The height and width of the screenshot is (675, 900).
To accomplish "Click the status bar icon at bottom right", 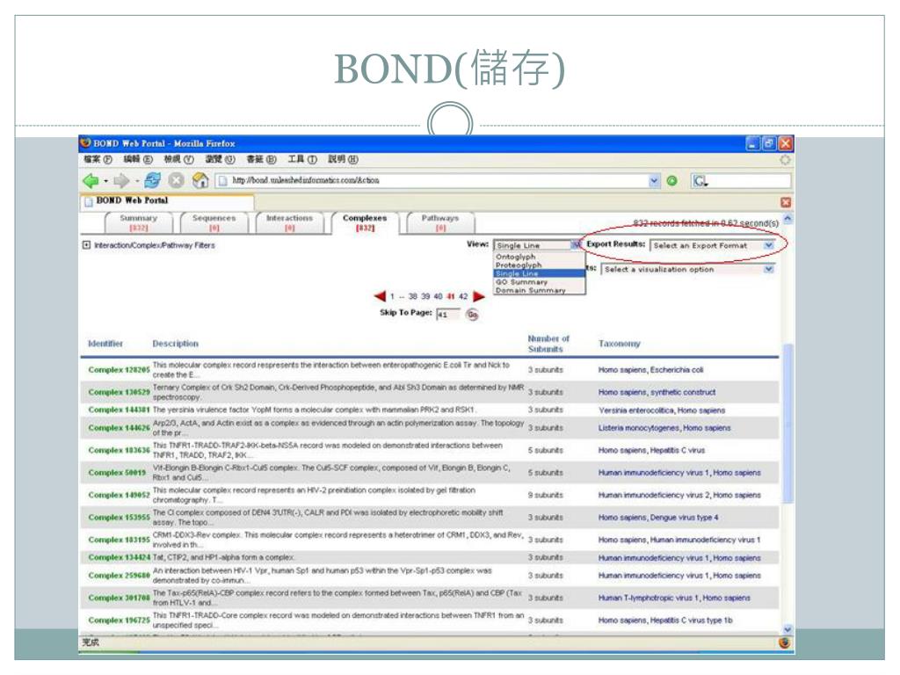I will coord(784,642).
